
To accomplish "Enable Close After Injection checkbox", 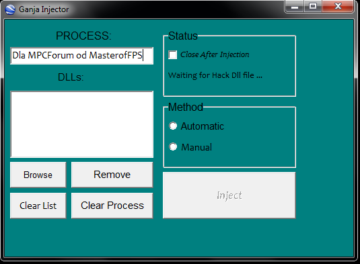I will coord(173,55).
